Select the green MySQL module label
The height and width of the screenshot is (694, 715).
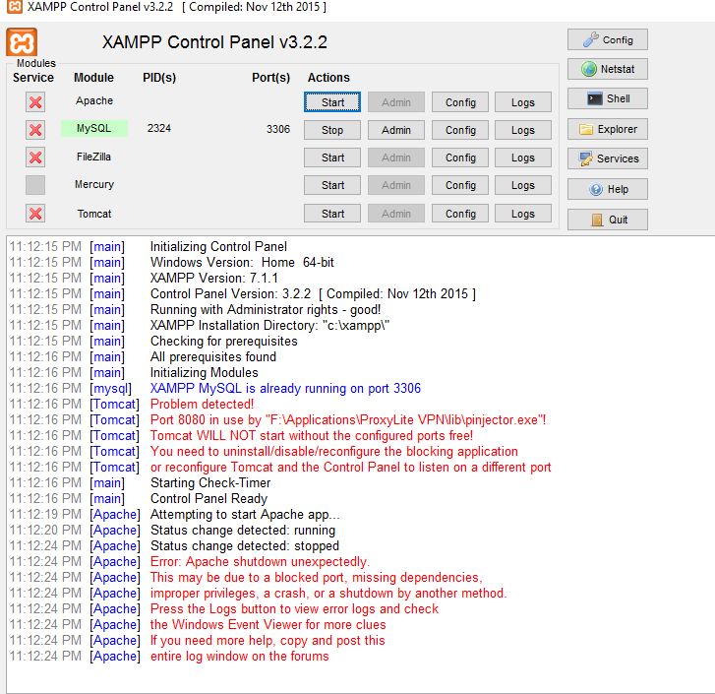click(x=94, y=128)
